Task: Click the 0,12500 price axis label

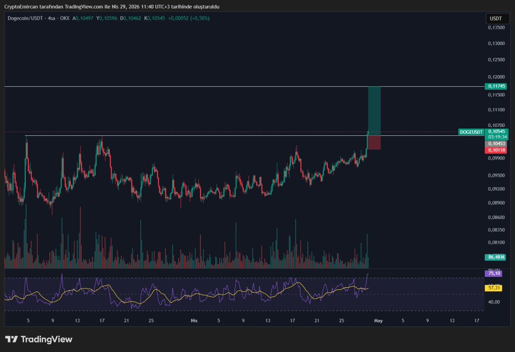Action: coord(496,60)
